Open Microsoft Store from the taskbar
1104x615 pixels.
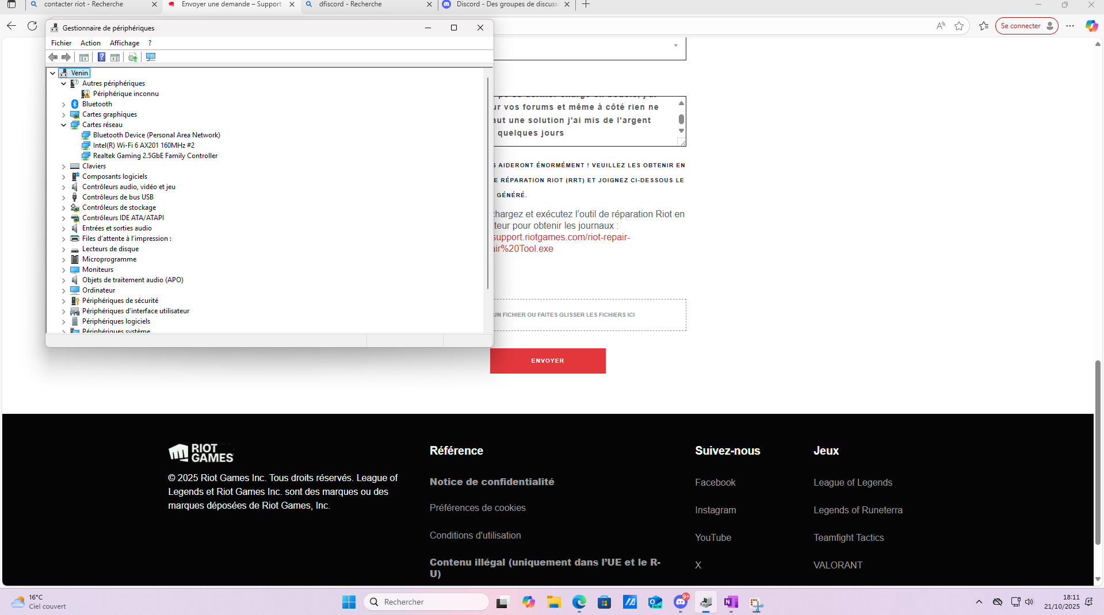[604, 602]
